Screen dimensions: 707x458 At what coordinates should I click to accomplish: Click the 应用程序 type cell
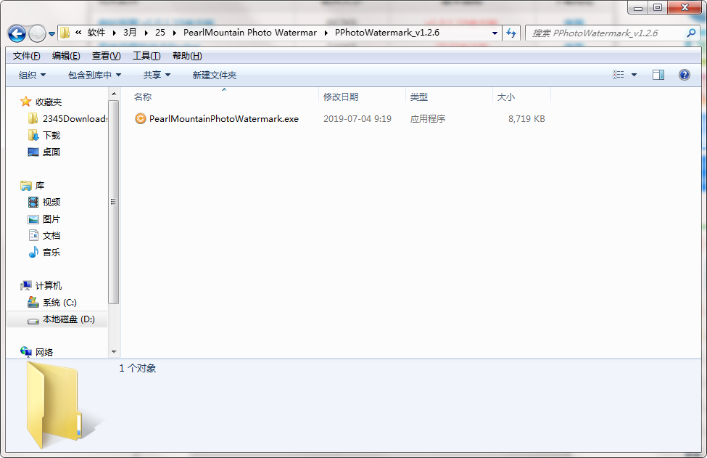tap(427, 119)
